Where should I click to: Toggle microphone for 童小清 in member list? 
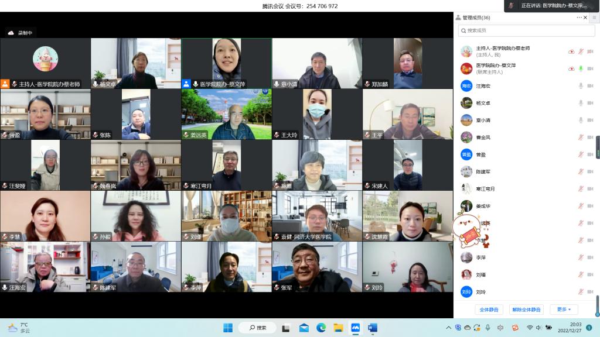click(581, 120)
